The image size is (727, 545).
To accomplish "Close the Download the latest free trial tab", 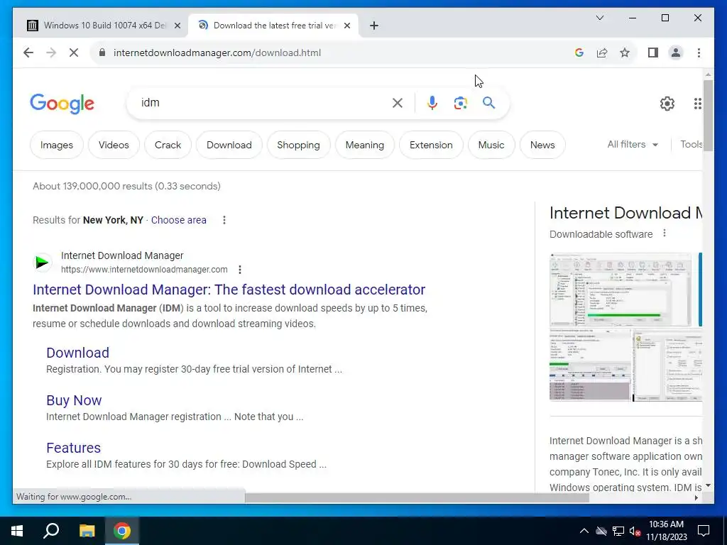I will point(346,26).
